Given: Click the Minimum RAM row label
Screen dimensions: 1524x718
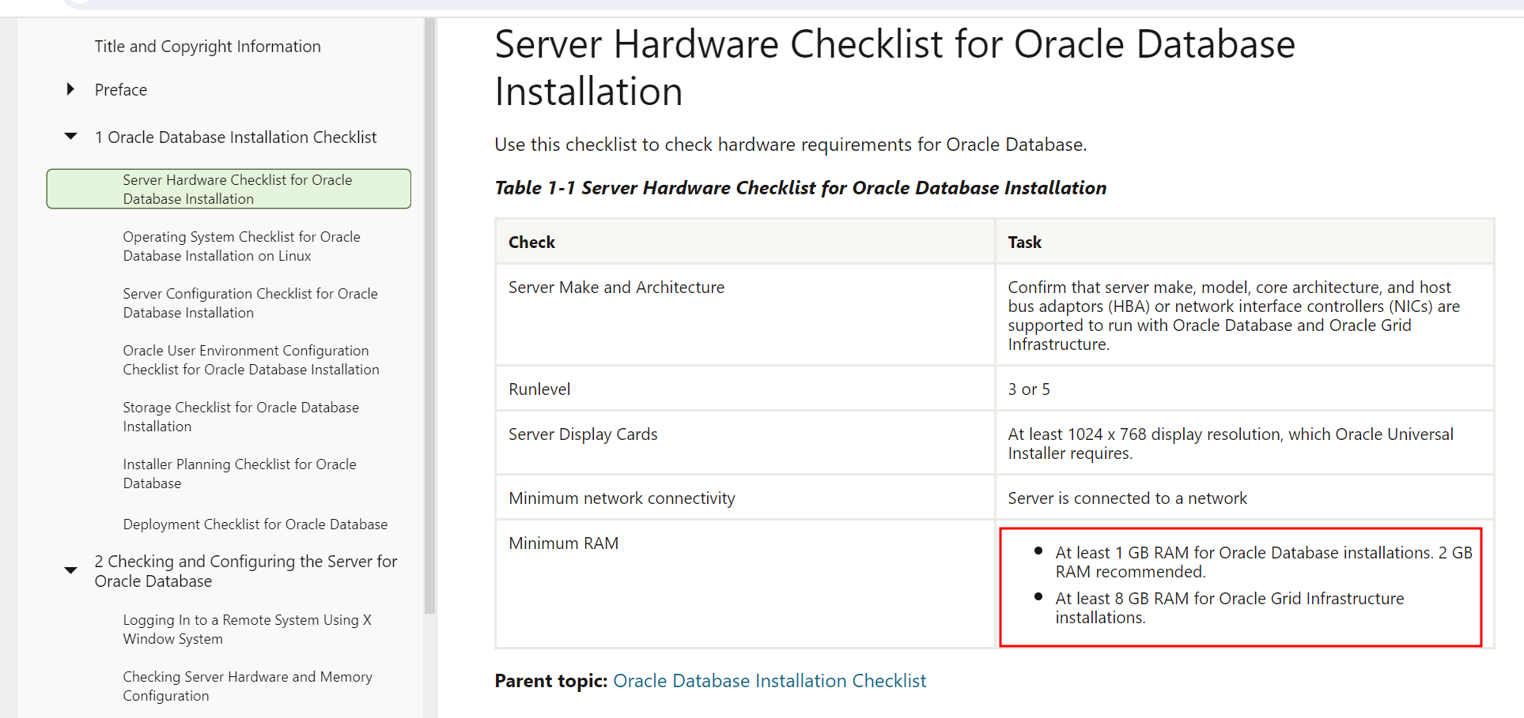Looking at the screenshot, I should pos(563,543).
